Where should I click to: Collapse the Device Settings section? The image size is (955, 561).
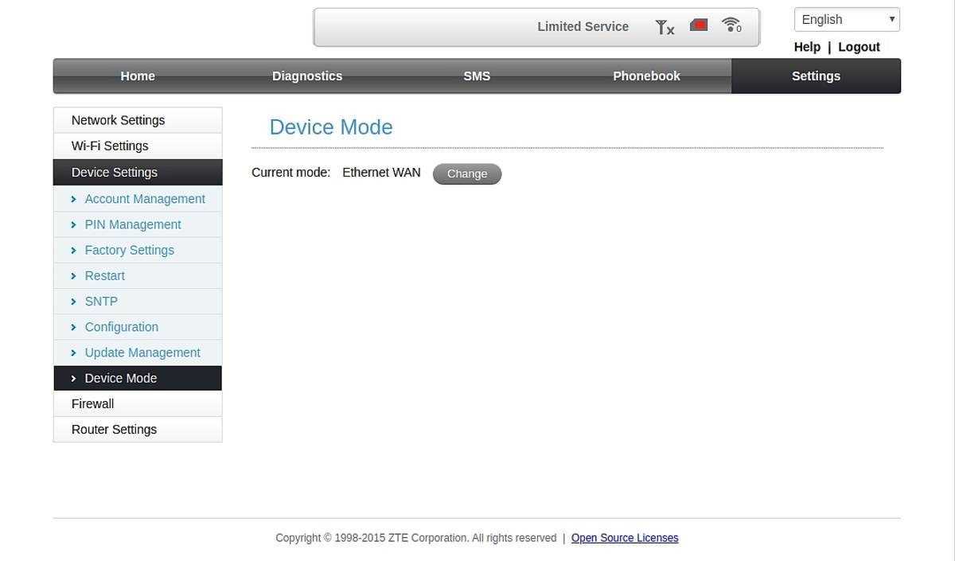115,172
